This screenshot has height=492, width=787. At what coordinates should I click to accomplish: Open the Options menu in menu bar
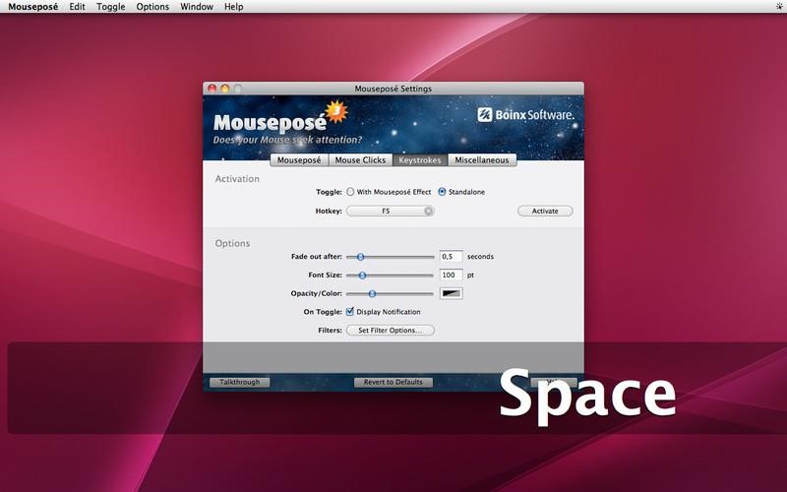pyautogui.click(x=152, y=7)
